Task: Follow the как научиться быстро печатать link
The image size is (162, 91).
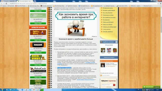Action: click(86, 80)
